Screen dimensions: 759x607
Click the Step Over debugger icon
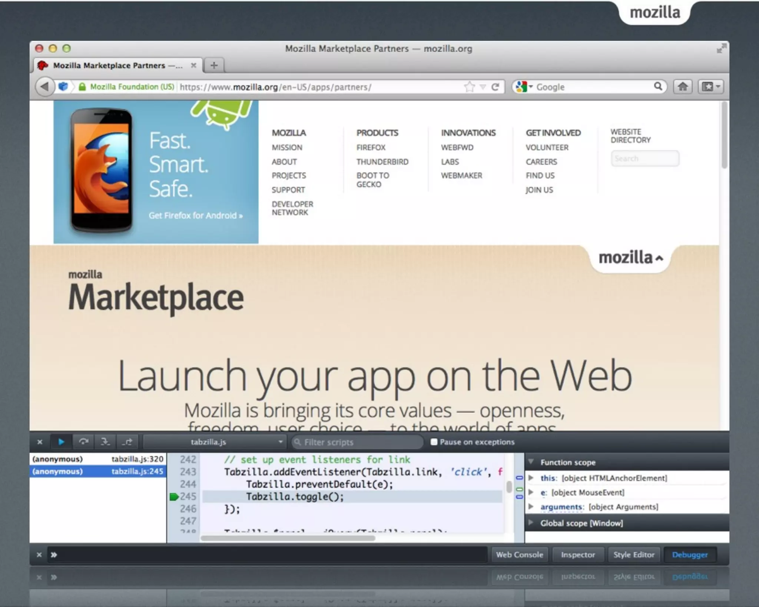coord(84,442)
